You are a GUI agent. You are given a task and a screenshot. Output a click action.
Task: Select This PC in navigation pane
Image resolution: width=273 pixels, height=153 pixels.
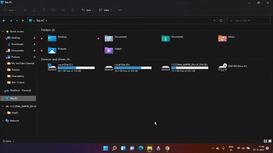[x=18, y=98]
